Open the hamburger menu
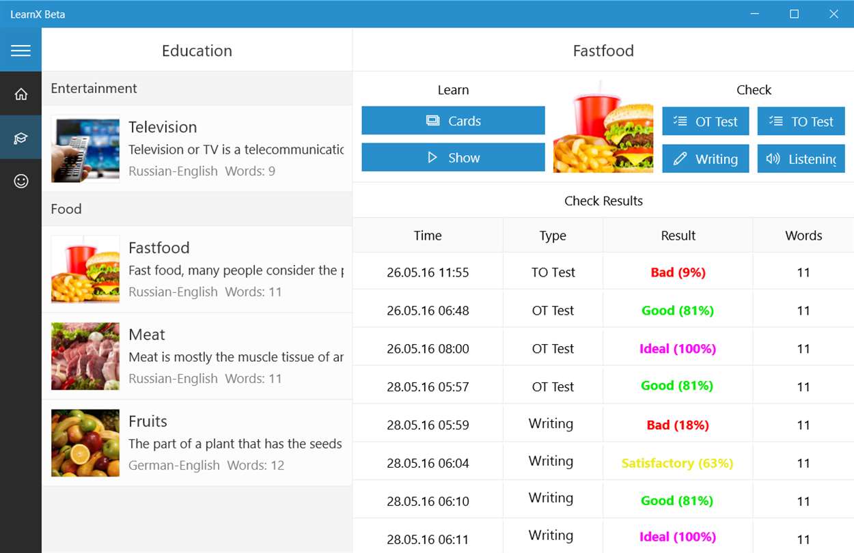Viewport: 854px width, 553px height. tap(20, 50)
